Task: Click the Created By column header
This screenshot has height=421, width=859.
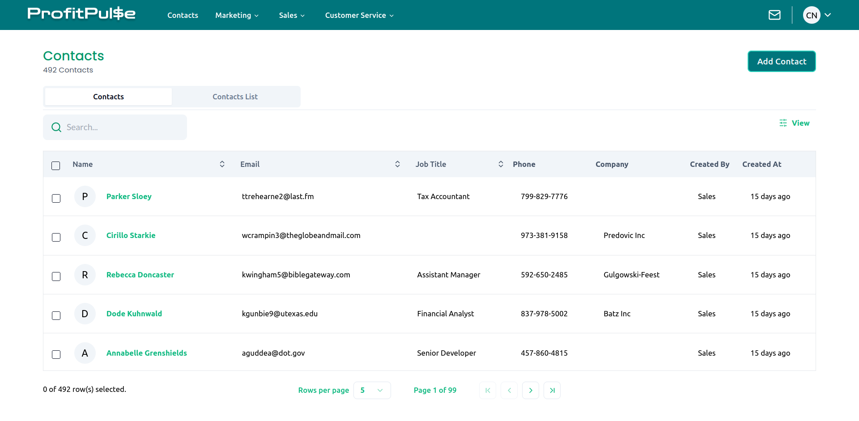Action: pyautogui.click(x=710, y=164)
